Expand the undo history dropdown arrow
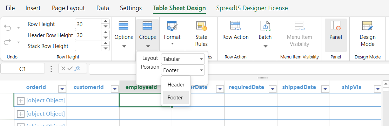 point(18,28)
